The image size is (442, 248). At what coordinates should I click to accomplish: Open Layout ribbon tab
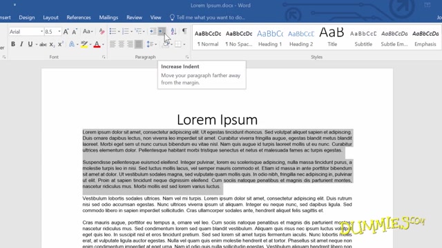50,17
